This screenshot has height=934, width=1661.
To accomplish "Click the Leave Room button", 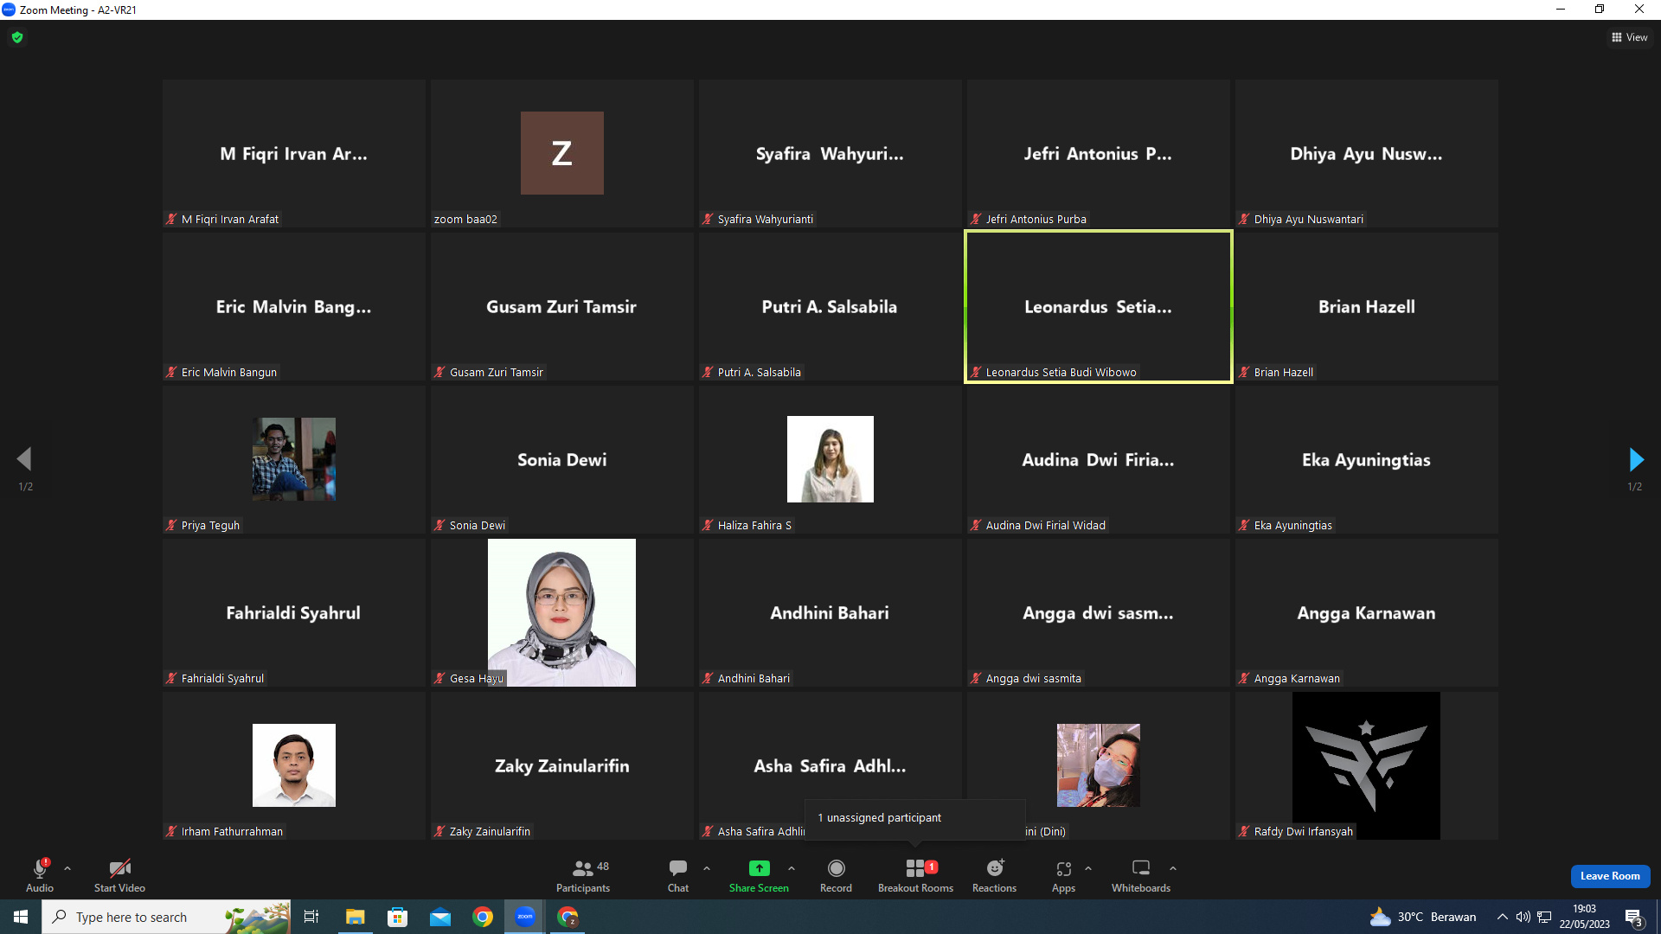I will (x=1610, y=876).
